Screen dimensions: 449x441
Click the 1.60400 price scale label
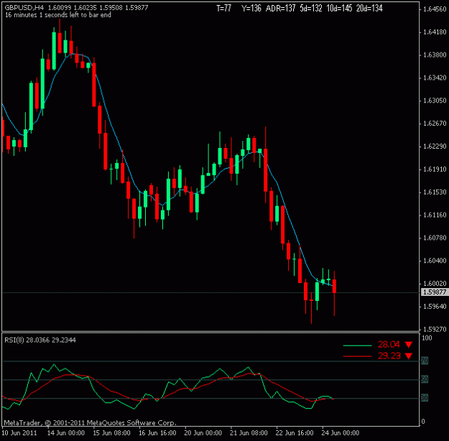tap(435, 261)
